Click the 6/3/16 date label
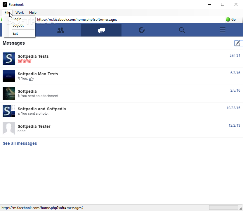This screenshot has height=211, width=243. [x=235, y=73]
